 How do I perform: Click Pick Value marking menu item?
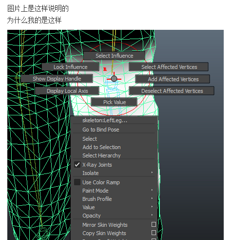[x=114, y=102]
